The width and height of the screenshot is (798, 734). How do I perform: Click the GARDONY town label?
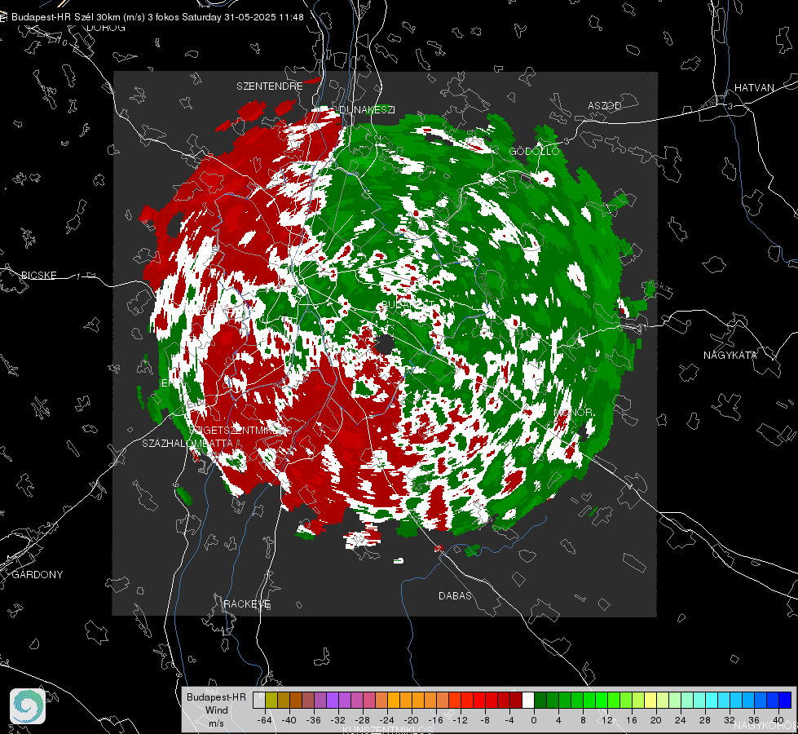point(37,575)
